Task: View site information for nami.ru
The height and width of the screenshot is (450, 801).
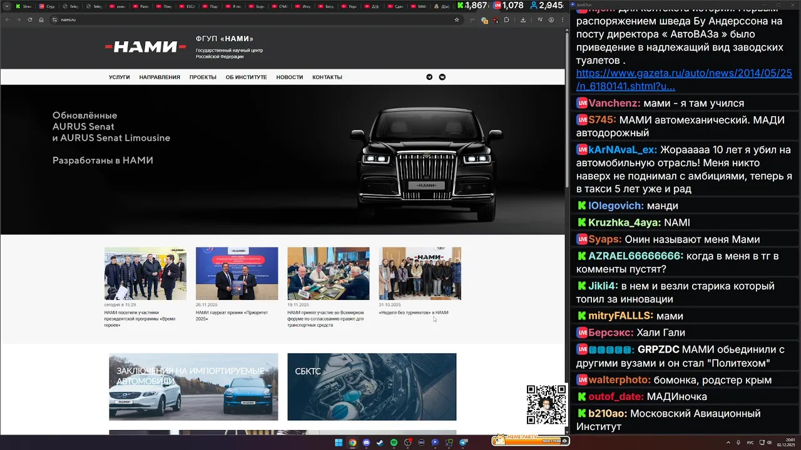Action: 55,19
